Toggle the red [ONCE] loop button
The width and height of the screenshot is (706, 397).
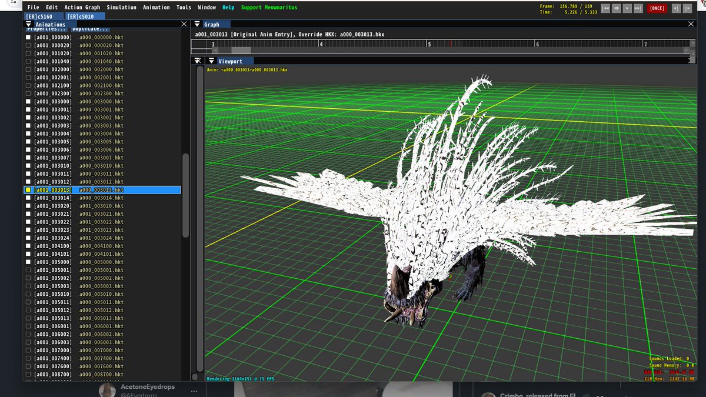[x=657, y=8]
